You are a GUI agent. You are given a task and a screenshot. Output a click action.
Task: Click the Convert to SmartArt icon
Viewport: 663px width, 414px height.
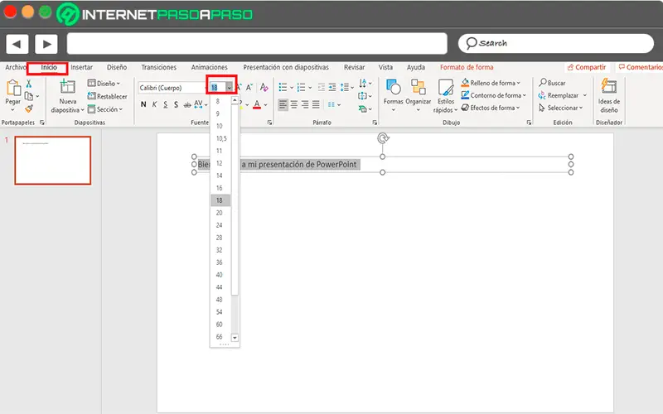point(362,109)
